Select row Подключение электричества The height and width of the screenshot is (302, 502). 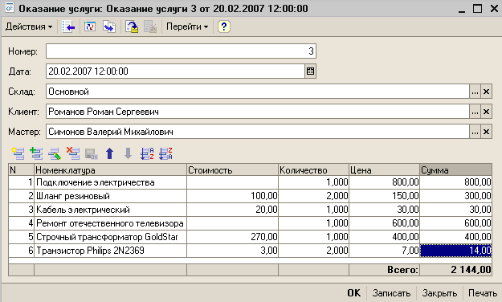pos(250,182)
